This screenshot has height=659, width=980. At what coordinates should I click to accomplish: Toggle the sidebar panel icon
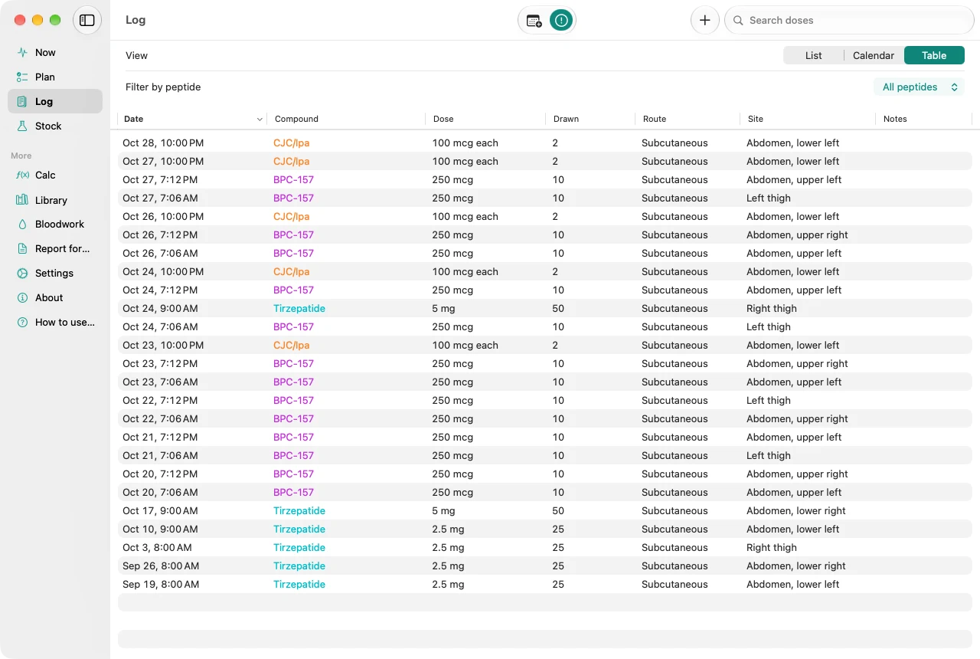coord(87,20)
